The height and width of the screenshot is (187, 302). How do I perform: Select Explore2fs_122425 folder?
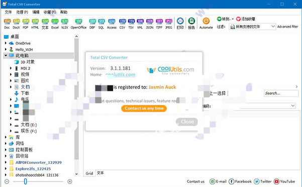(x=33, y=169)
